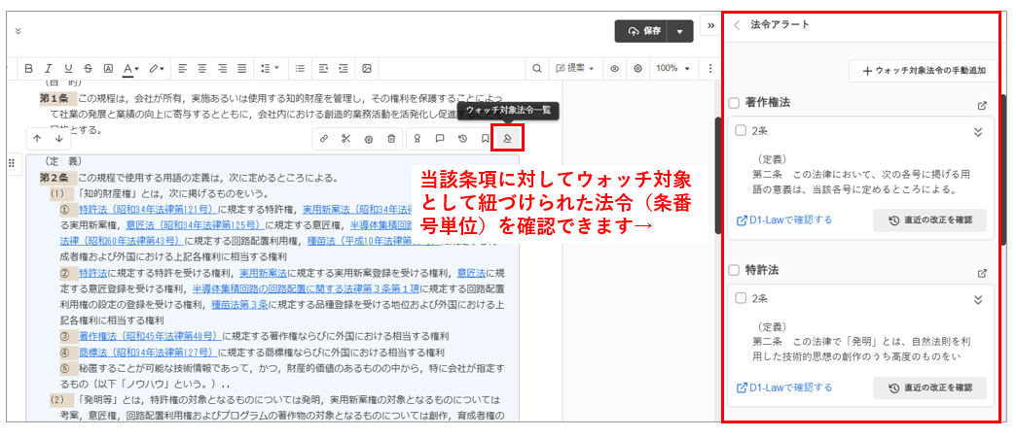Click the insert image icon
The width and height of the screenshot is (1016, 438).
pyautogui.click(x=367, y=69)
